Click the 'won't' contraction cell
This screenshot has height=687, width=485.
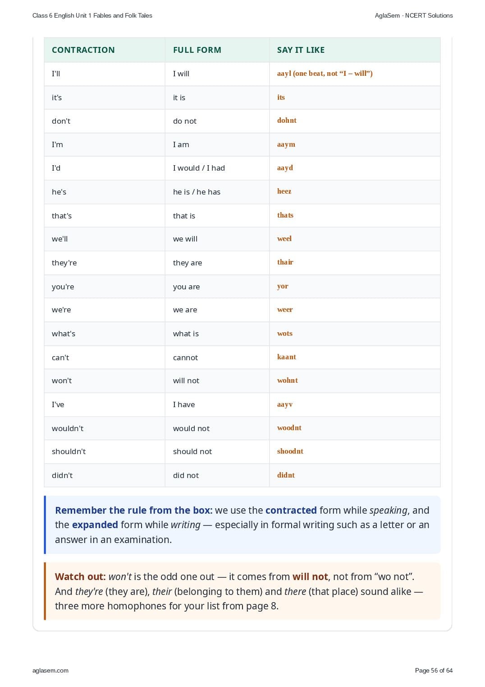[105, 381]
